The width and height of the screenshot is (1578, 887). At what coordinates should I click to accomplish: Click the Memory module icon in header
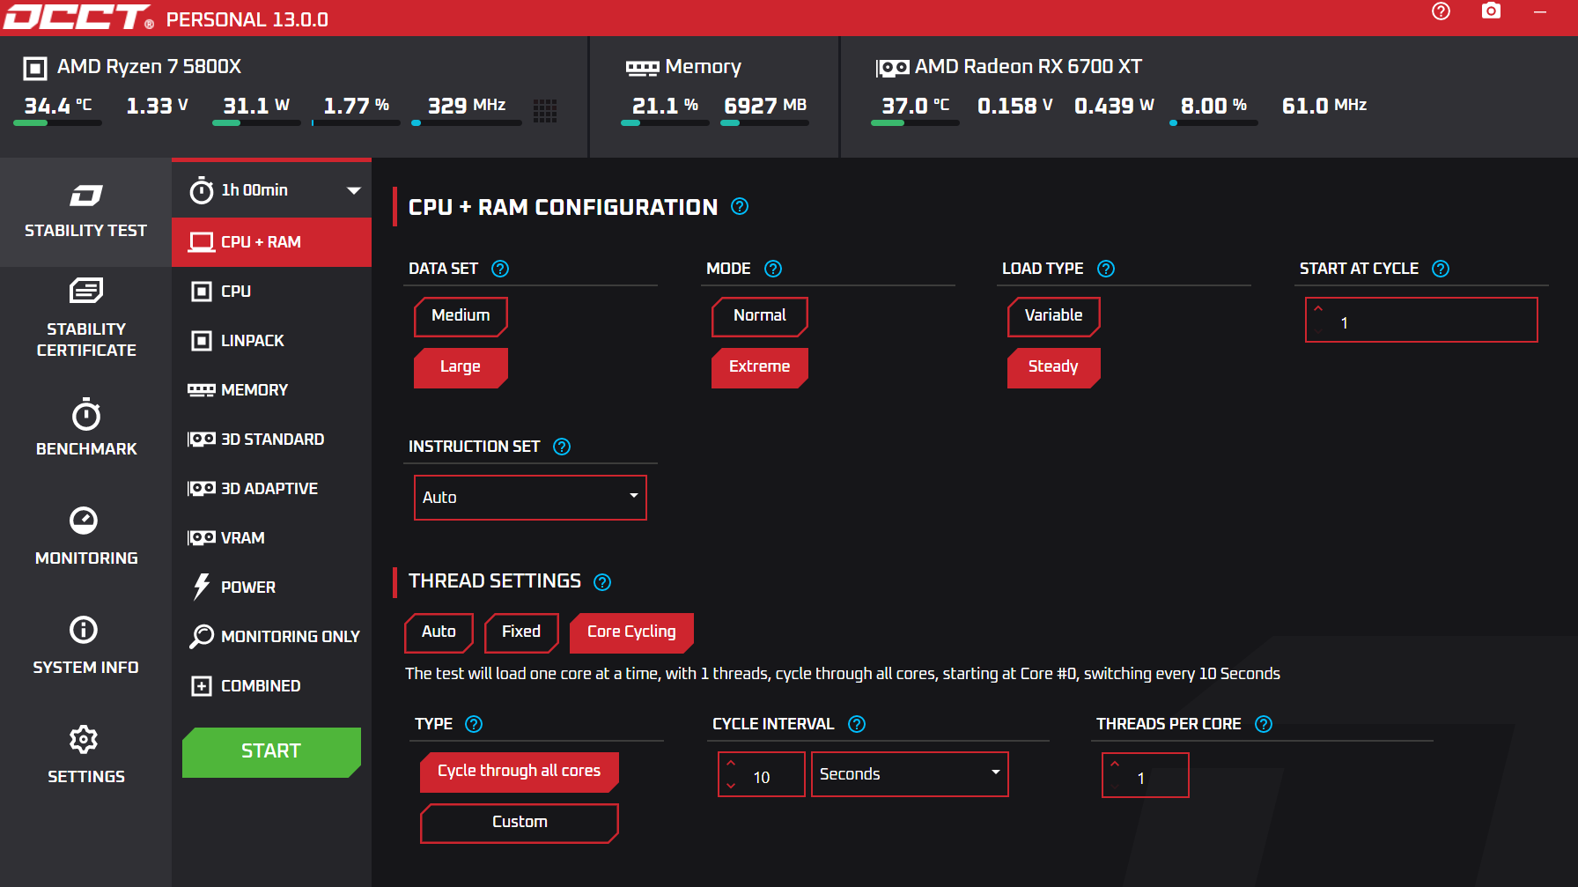coord(642,68)
